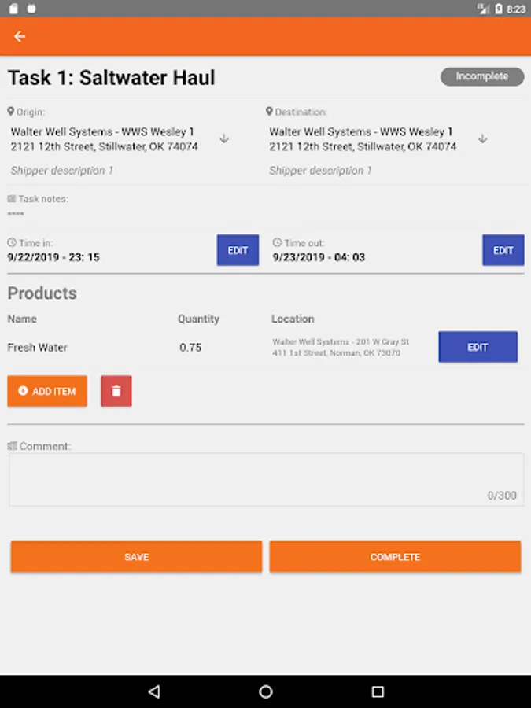The height and width of the screenshot is (708, 531).
Task: Tap the back arrow in orange header
Action: [x=20, y=36]
